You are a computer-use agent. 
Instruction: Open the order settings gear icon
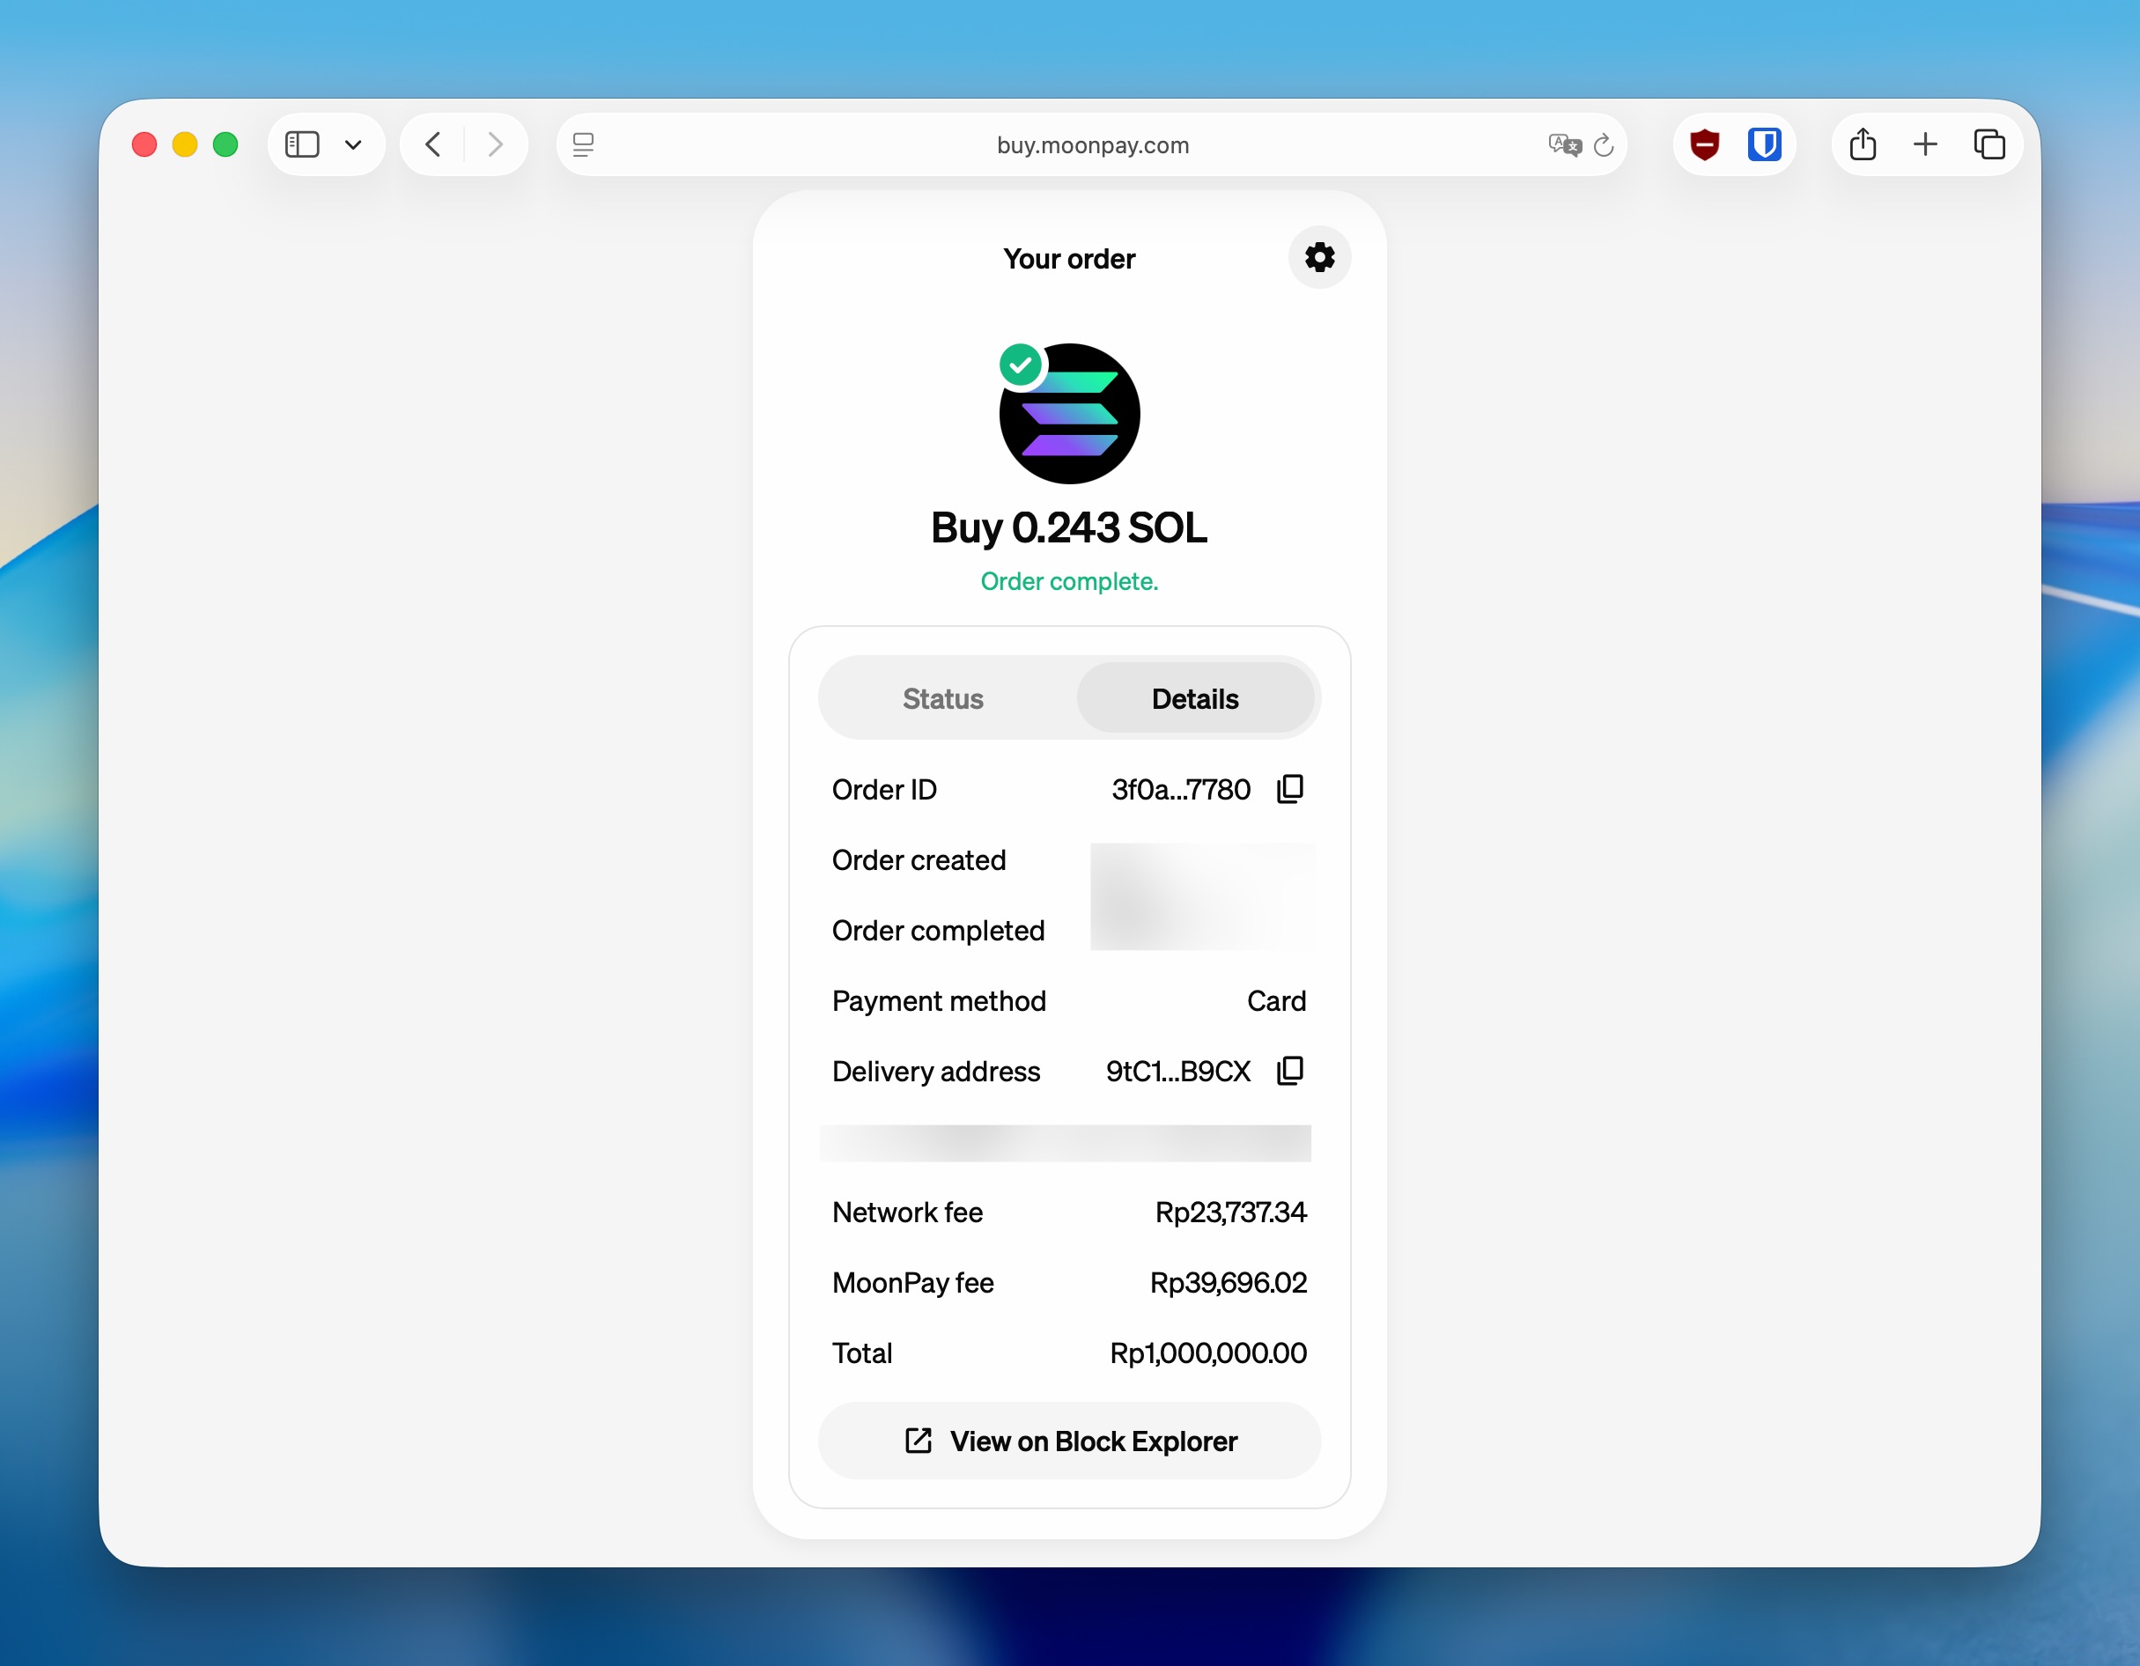[1319, 258]
